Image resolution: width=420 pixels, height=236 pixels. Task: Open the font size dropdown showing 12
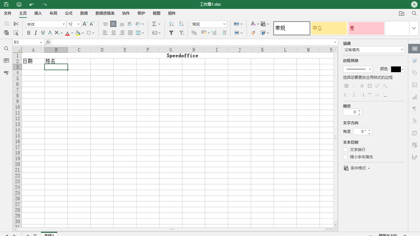pyautogui.click(x=73, y=24)
